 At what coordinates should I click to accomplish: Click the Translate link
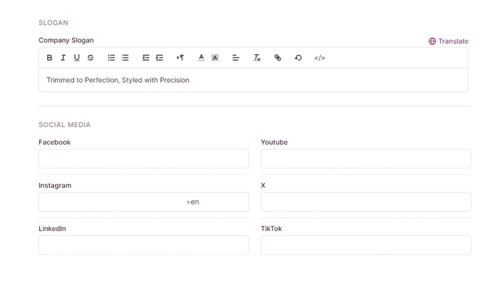point(449,41)
